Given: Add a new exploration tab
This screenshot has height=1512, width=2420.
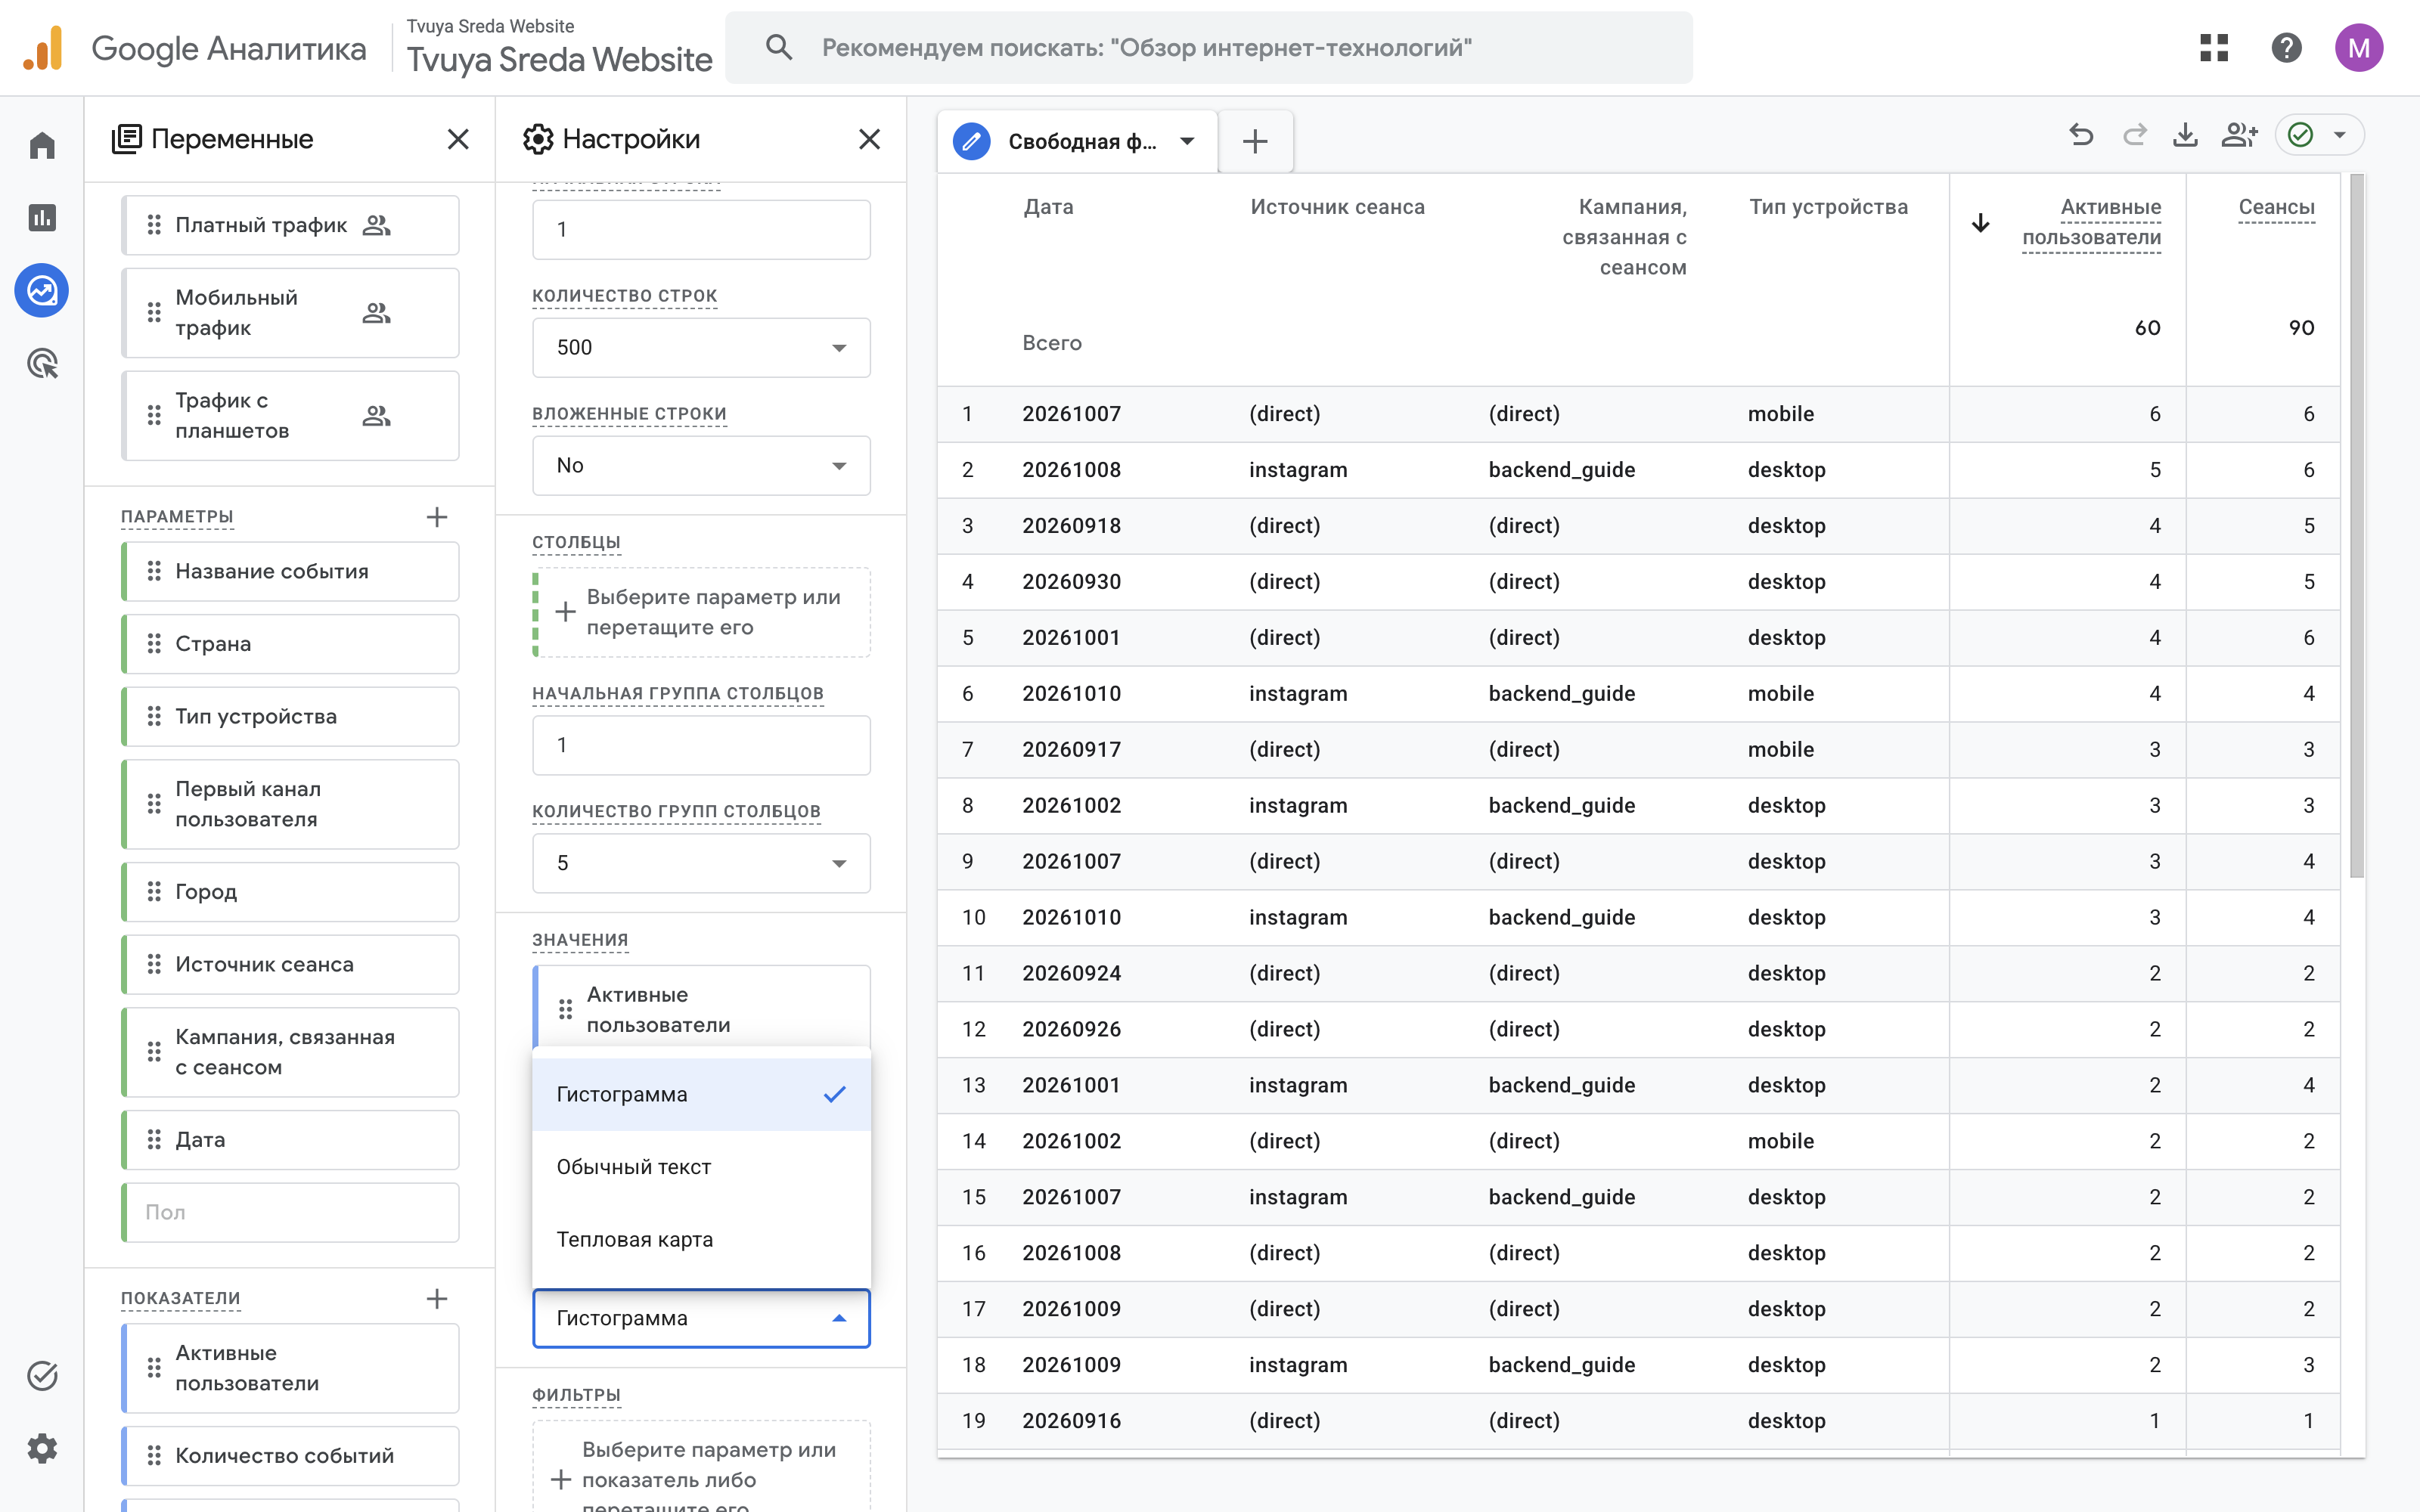Looking at the screenshot, I should pos(1255,141).
